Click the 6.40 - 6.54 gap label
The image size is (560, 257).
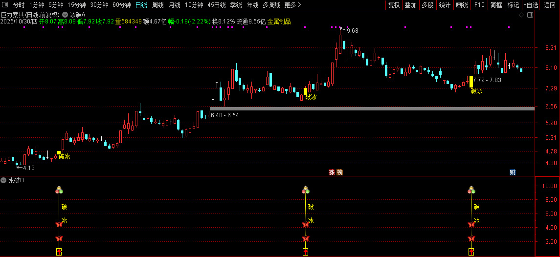coord(224,115)
